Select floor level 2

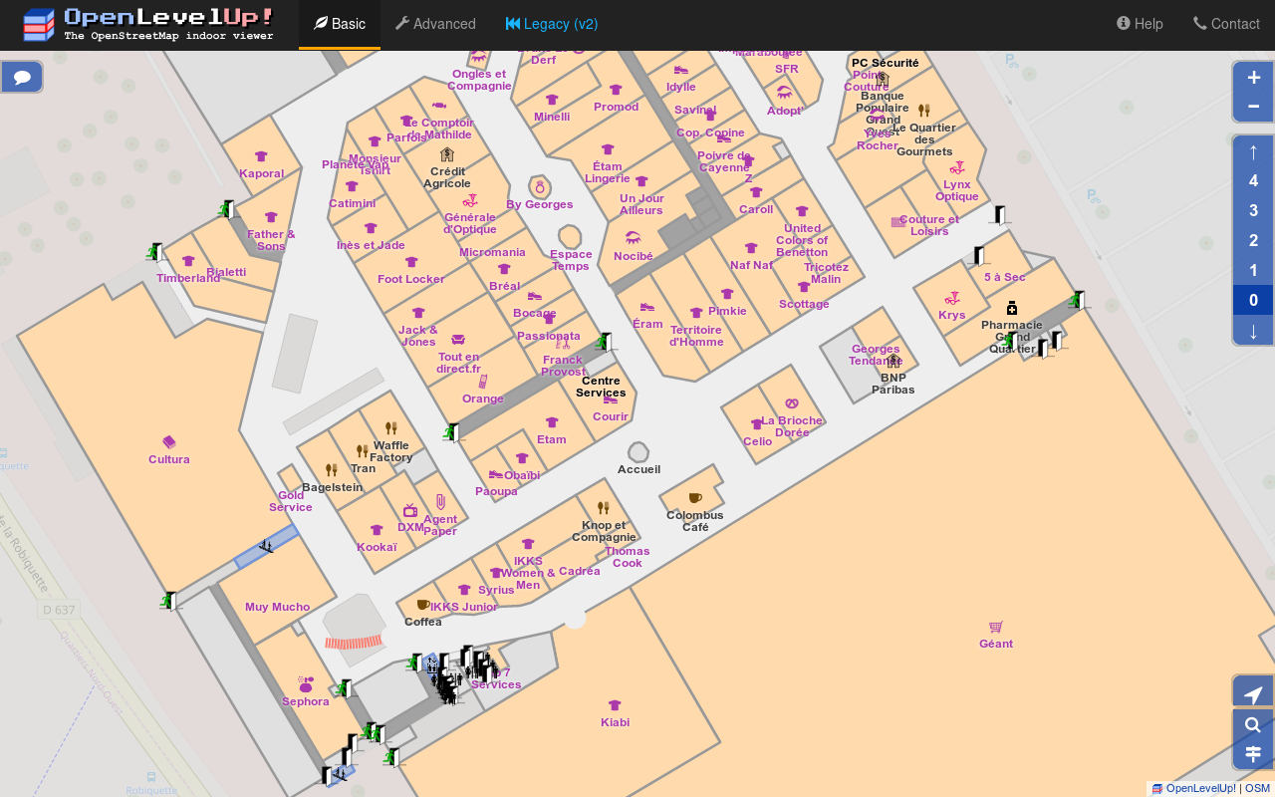point(1253,241)
